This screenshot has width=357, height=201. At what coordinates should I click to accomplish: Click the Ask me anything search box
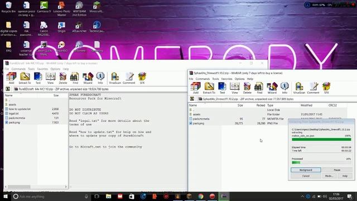point(51,196)
